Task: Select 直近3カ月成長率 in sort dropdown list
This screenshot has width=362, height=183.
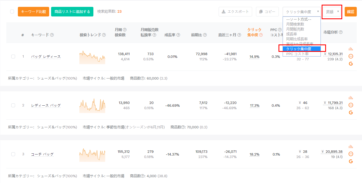Action: [302, 44]
